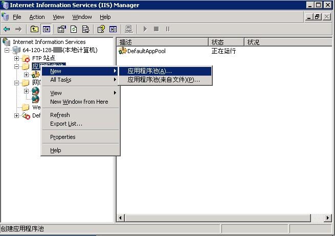Open the View submenu in context menu

[56, 93]
